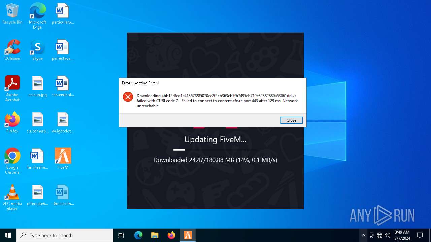The height and width of the screenshot is (242, 431).
Task: Open the particularp... Word document
Action: tap(63, 14)
